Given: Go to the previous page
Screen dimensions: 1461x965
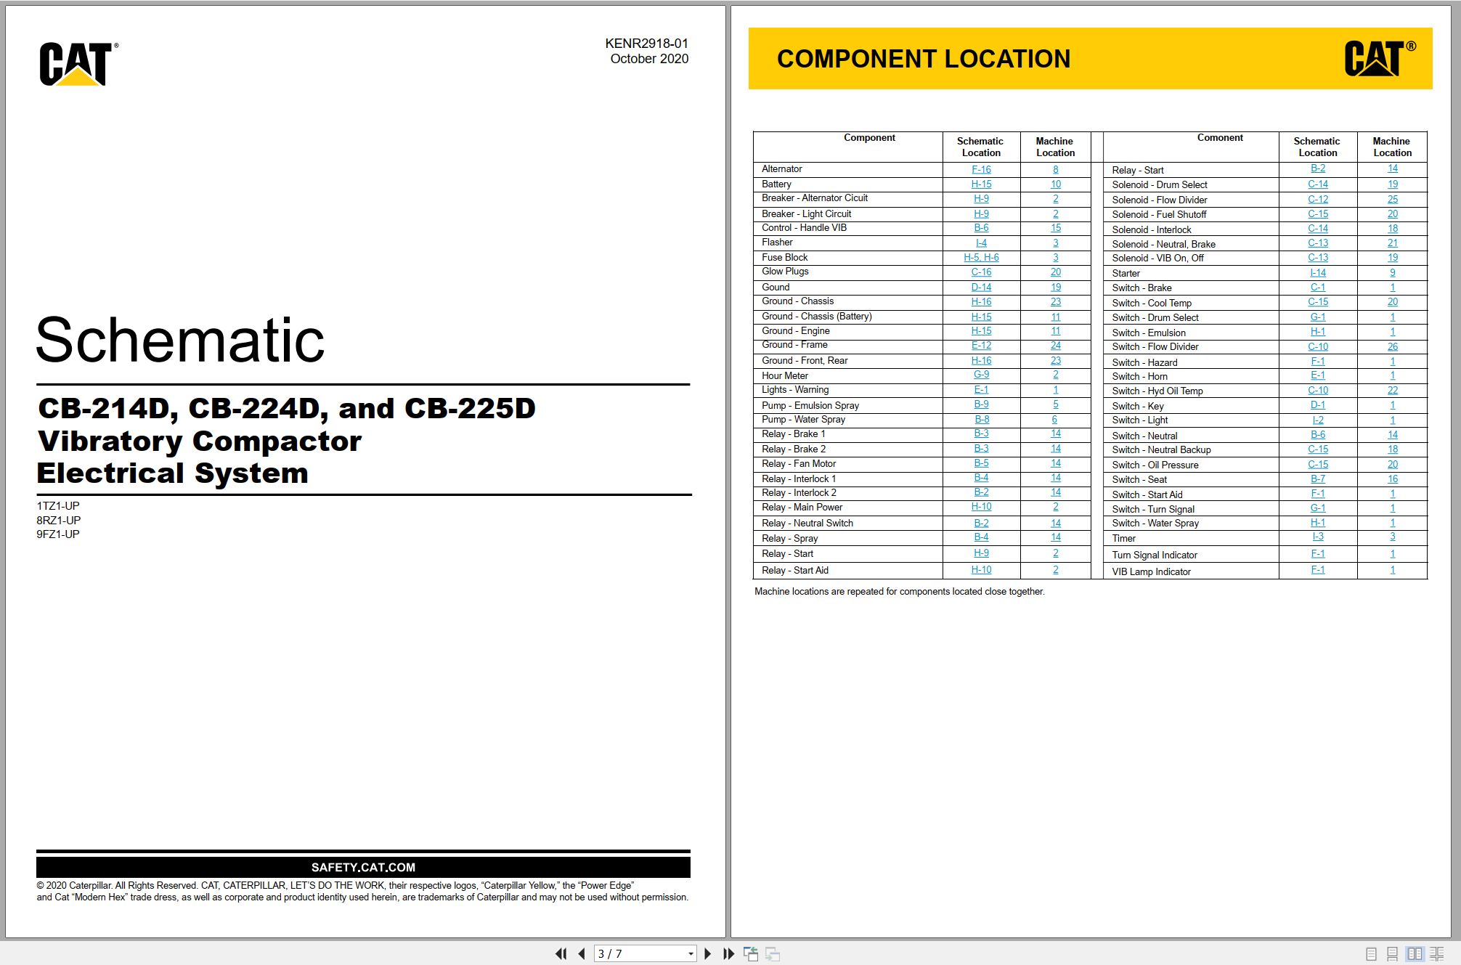Looking at the screenshot, I should pos(581,953).
